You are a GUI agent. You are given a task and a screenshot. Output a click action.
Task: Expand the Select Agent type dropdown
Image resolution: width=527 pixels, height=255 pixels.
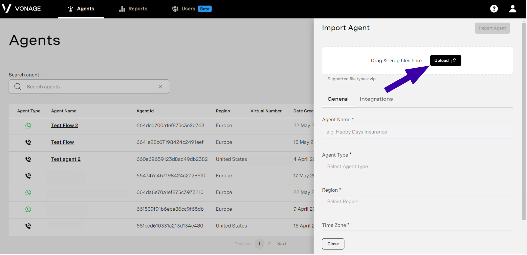click(418, 167)
